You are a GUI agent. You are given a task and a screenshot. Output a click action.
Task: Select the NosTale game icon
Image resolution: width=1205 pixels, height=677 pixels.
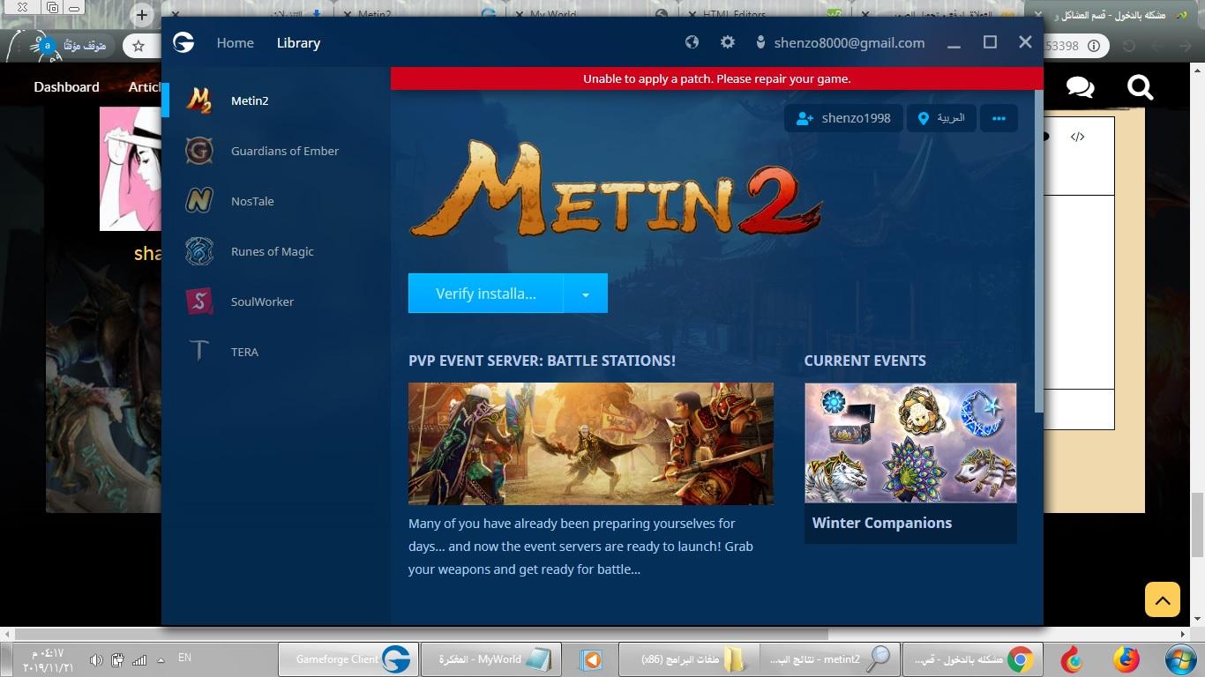point(199,201)
